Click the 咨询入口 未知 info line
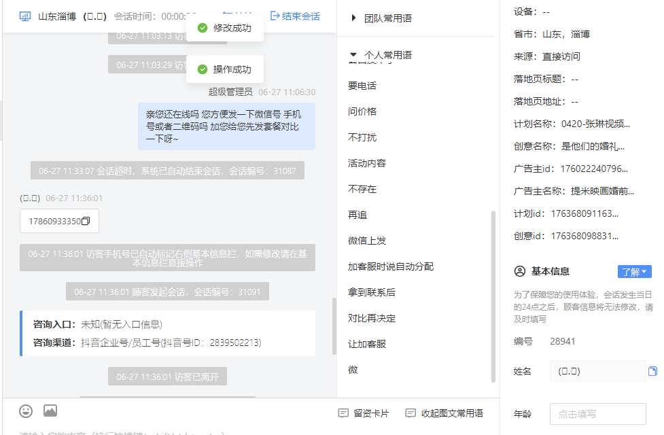Viewport: 664px width, 435px height. click(98, 324)
